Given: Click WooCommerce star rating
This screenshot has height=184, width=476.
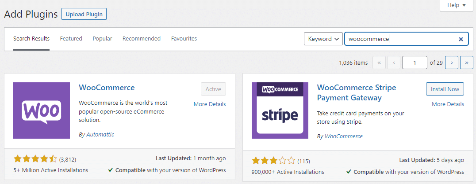Looking at the screenshot, I should pos(35,159).
